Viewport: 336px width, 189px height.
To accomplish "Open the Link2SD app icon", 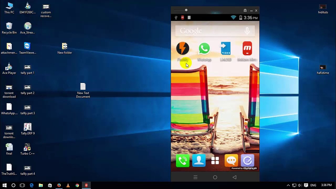I will (225, 49).
